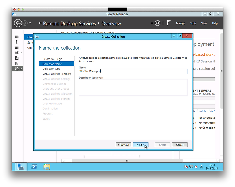Open Windows PowerShell from the taskbar
Screen dimensions: 235x187
[x=34, y=167]
